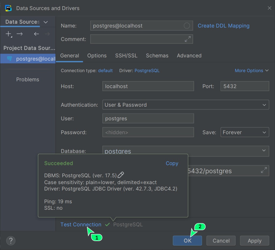275x250 pixels.
Task: Click the pencil edit icon beside DBMS version
Action: (x=121, y=175)
